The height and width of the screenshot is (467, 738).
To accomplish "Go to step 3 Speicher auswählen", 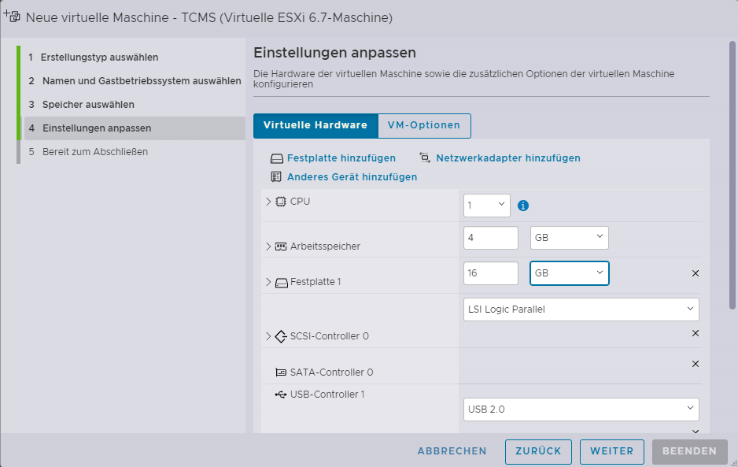I will [87, 105].
